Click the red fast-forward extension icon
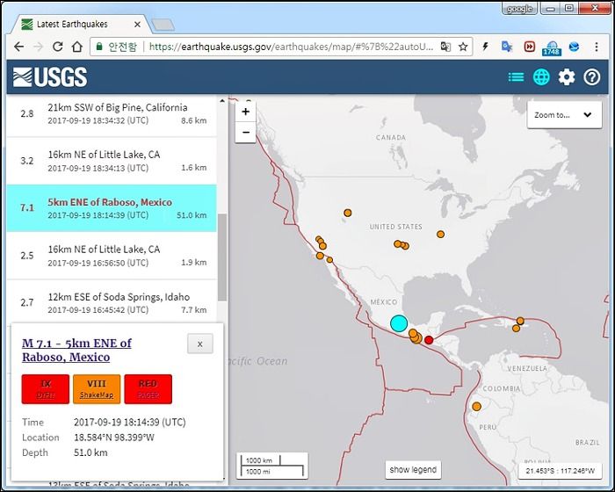The image size is (615, 492). click(x=529, y=47)
